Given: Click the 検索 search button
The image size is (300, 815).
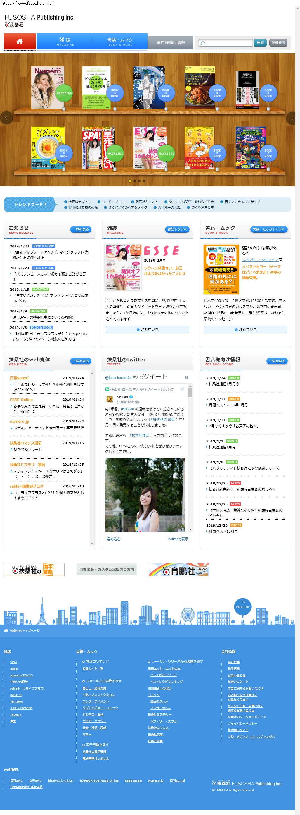Looking at the screenshot, I should point(260,43).
